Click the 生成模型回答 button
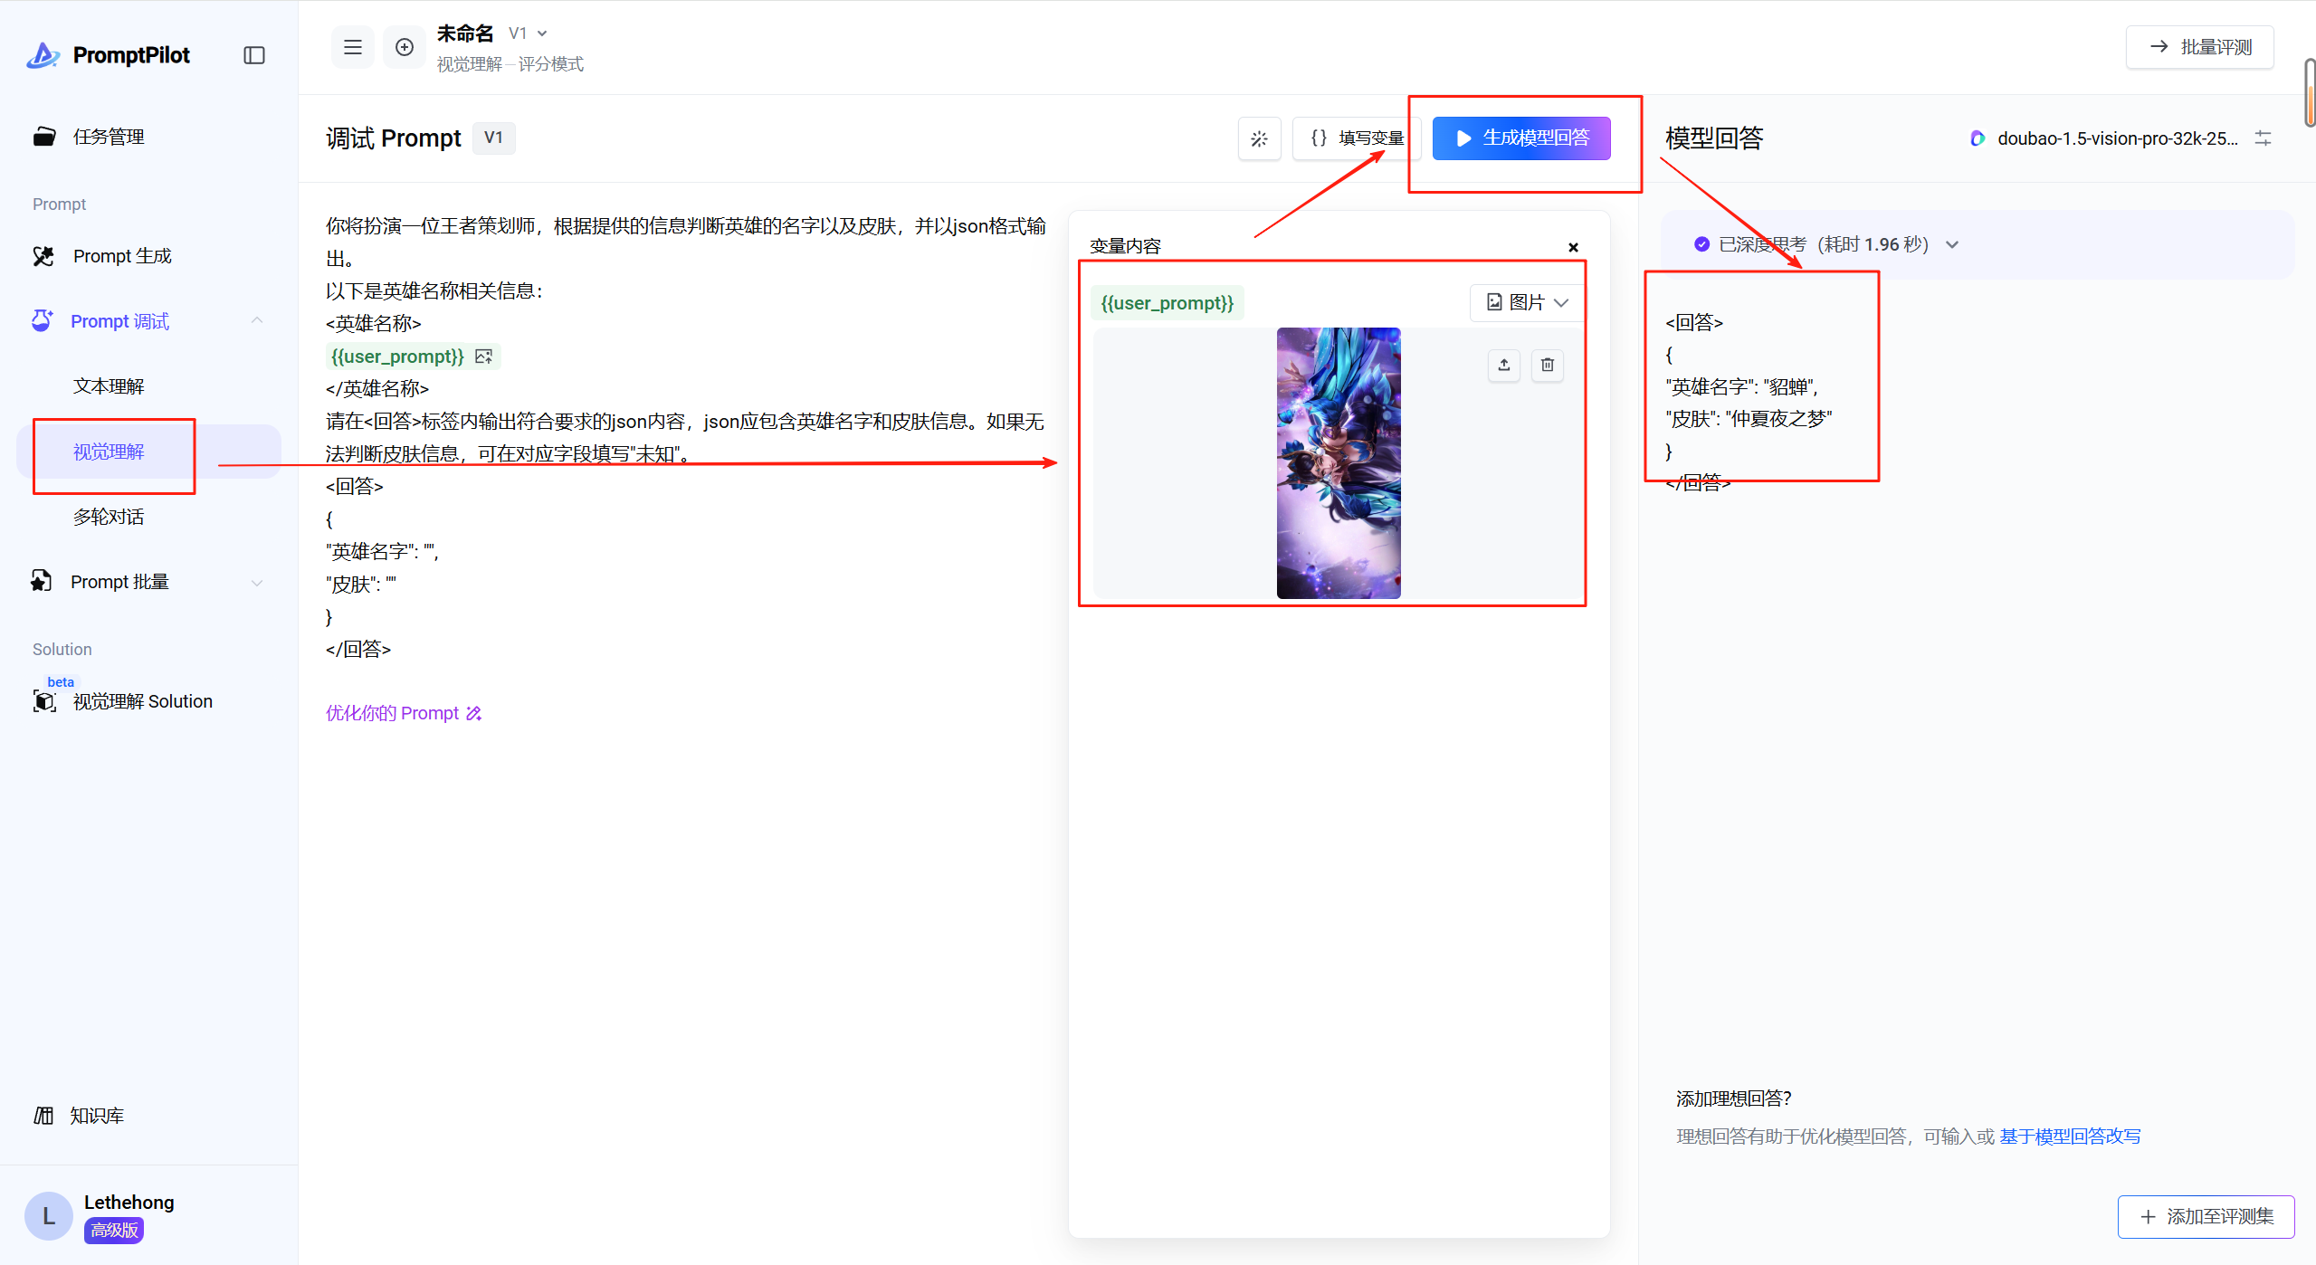The width and height of the screenshot is (2316, 1265). 1521,138
